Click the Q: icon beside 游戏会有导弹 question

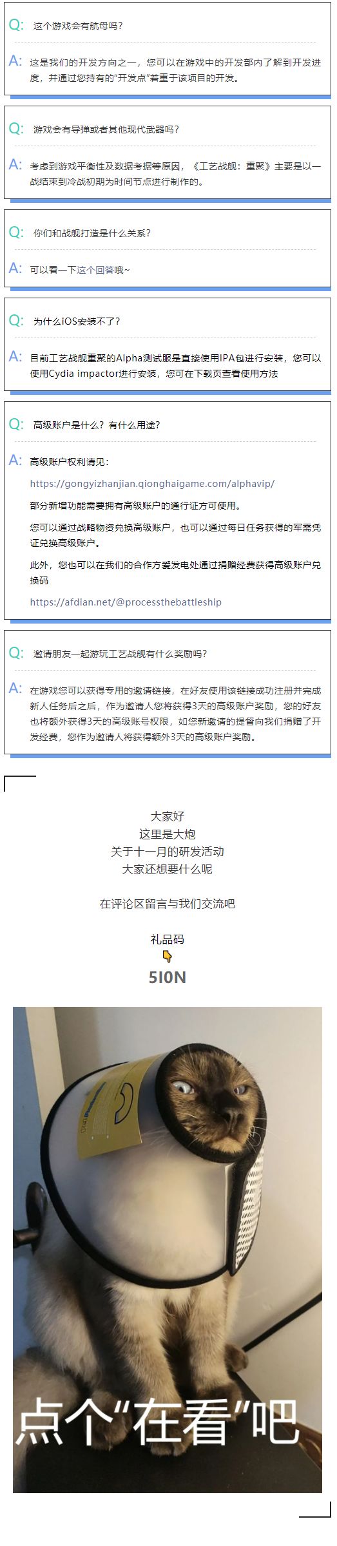[16, 129]
